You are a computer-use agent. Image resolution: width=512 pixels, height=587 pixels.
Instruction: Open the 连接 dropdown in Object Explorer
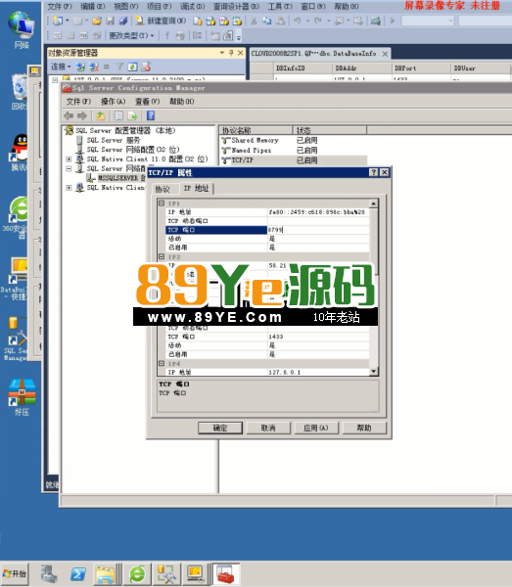click(61, 67)
